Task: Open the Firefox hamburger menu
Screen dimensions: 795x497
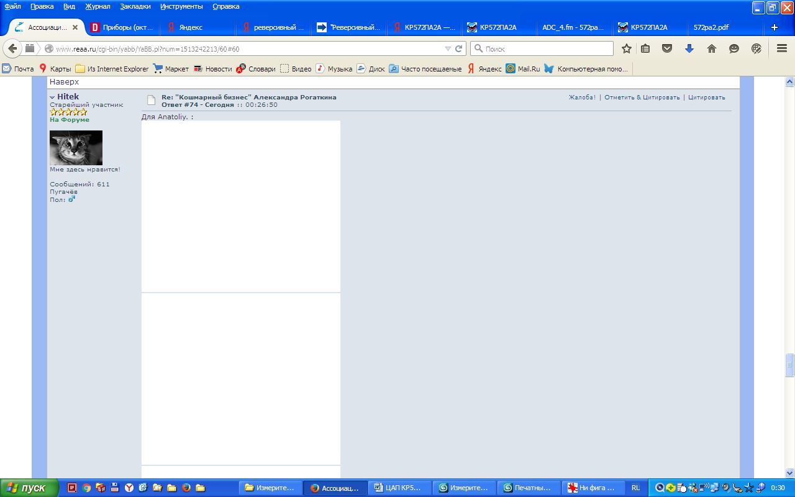Action: [782, 48]
